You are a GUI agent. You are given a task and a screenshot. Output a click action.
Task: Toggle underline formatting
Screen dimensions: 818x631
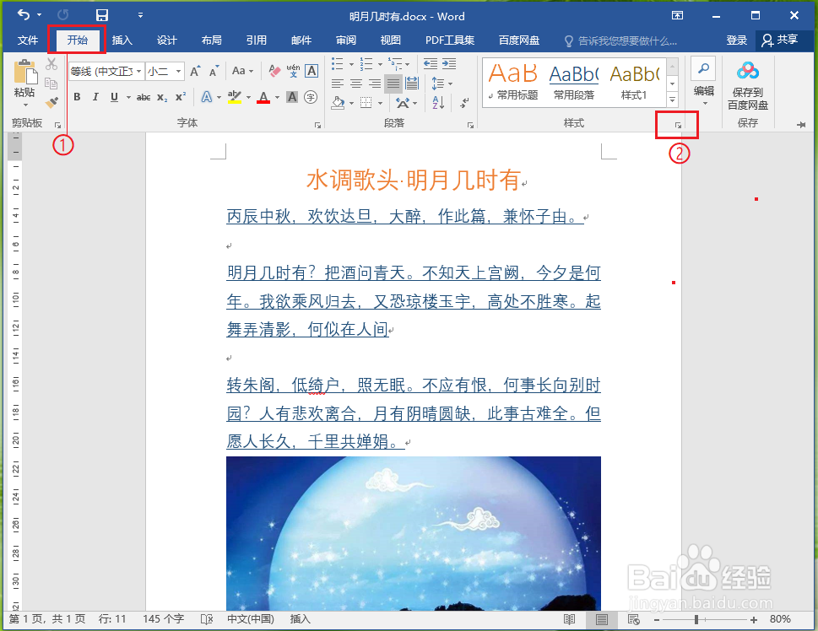[x=114, y=97]
